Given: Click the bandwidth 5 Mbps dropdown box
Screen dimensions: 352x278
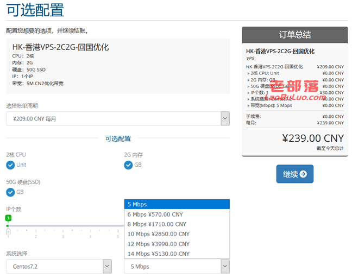Looking at the screenshot, I should (x=177, y=267).
